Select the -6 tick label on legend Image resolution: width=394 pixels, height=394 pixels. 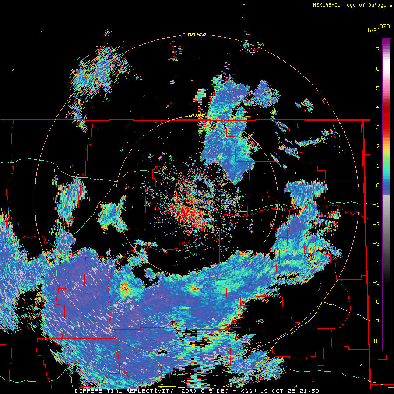tap(376, 302)
